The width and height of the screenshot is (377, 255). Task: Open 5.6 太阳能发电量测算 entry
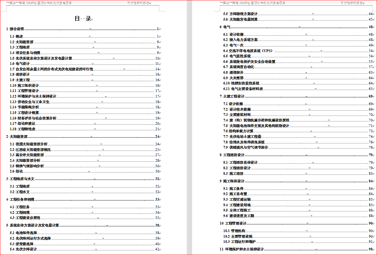click(x=243, y=19)
